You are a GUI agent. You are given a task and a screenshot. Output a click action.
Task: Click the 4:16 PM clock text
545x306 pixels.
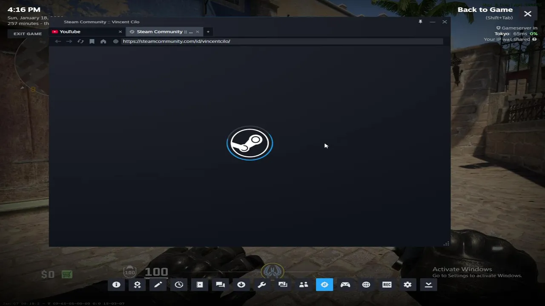click(x=24, y=9)
